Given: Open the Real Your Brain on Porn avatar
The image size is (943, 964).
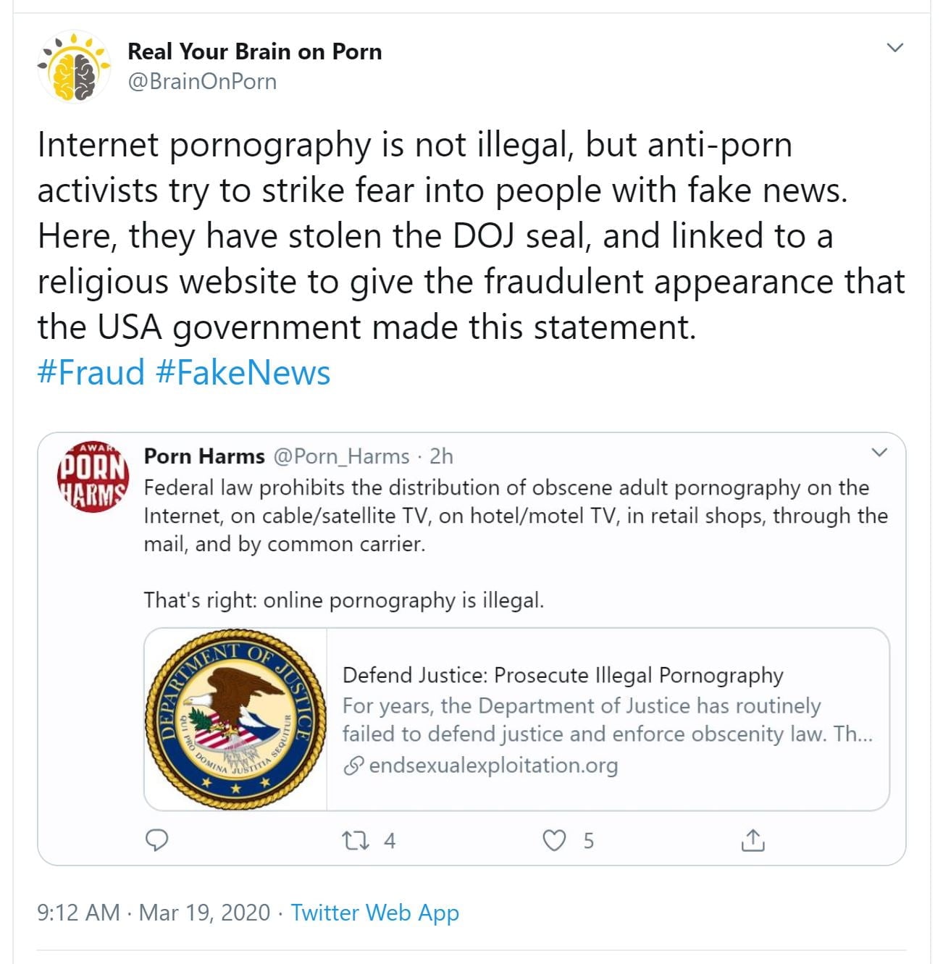Looking at the screenshot, I should pyautogui.click(x=73, y=67).
